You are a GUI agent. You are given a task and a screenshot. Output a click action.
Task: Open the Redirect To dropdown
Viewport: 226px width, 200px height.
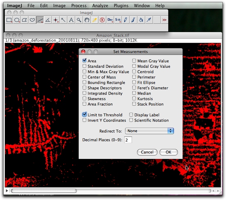tap(150, 131)
